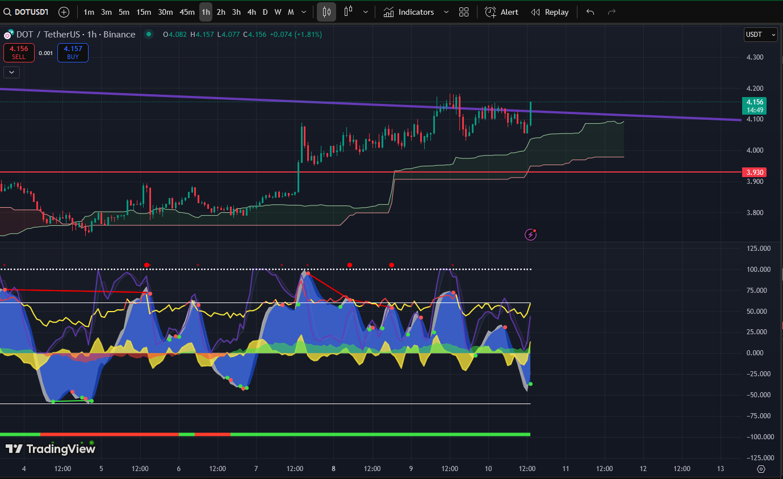Click the alert clock icon

(x=491, y=12)
